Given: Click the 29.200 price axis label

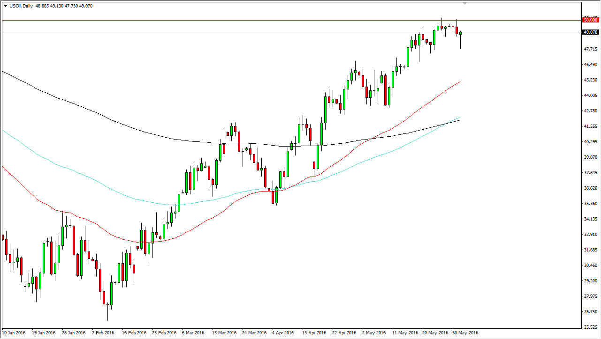Looking at the screenshot, I should pyautogui.click(x=590, y=280).
